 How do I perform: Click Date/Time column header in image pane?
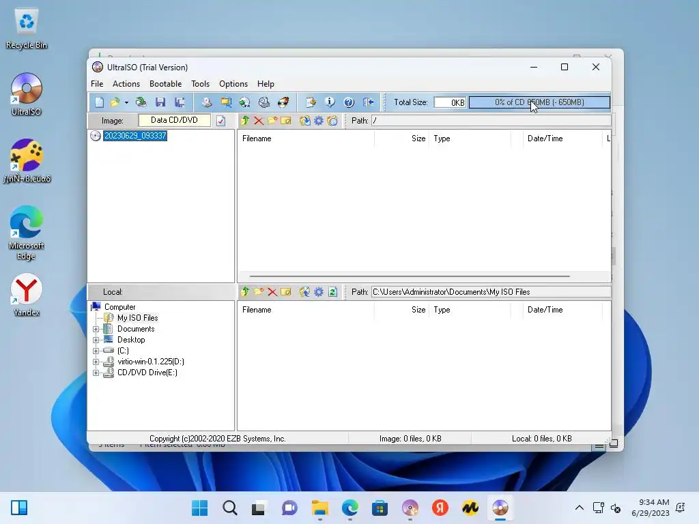click(x=562, y=139)
